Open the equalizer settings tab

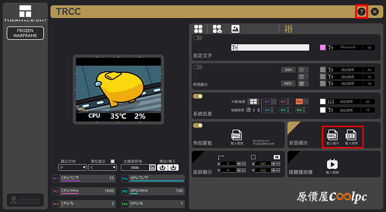pos(288,29)
